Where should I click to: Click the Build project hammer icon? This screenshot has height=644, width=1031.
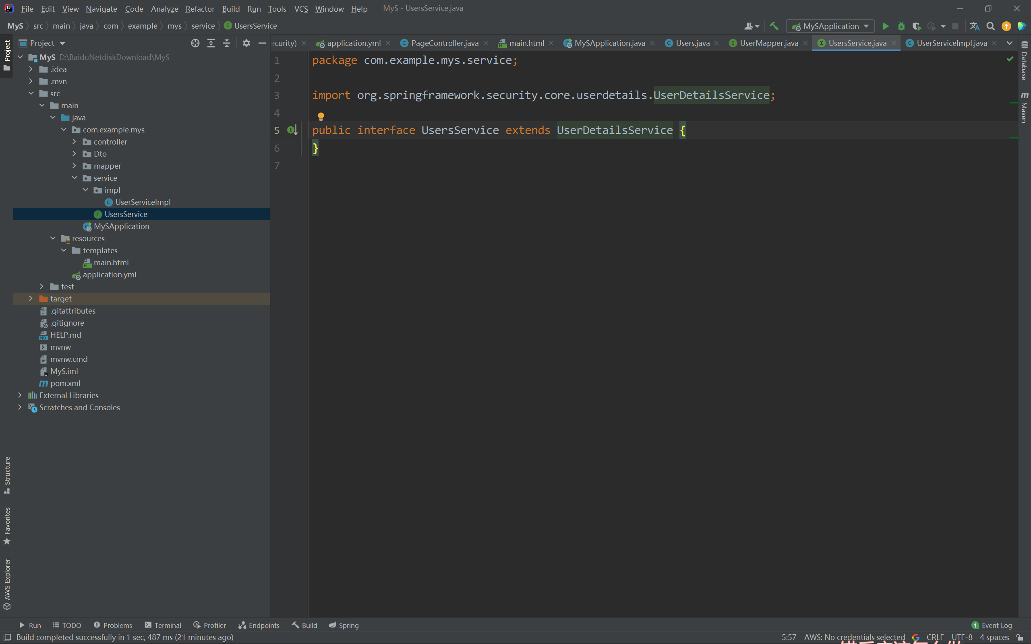774,27
